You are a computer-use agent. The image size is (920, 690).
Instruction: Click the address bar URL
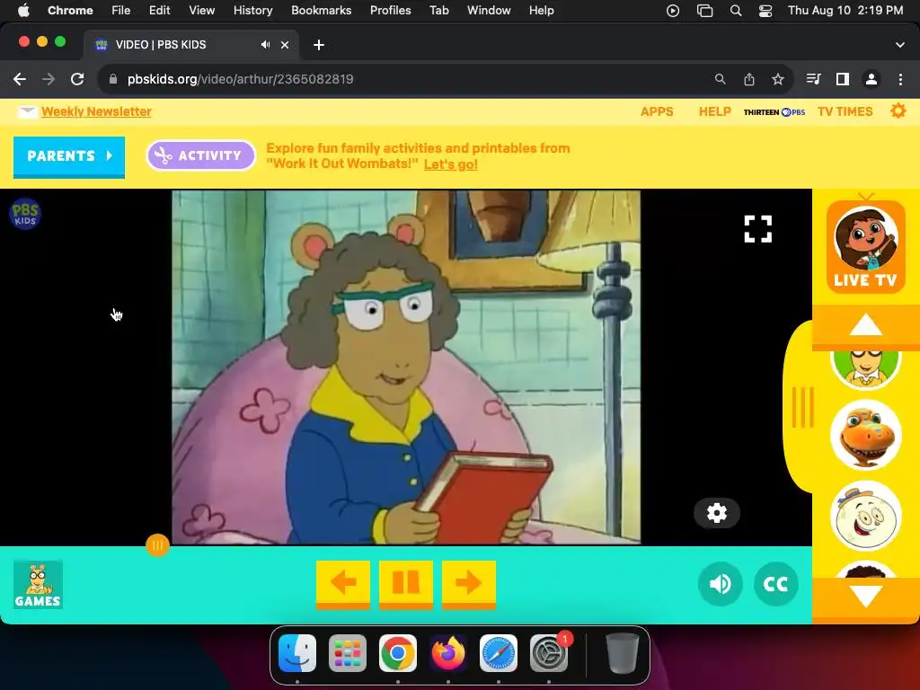(x=240, y=79)
